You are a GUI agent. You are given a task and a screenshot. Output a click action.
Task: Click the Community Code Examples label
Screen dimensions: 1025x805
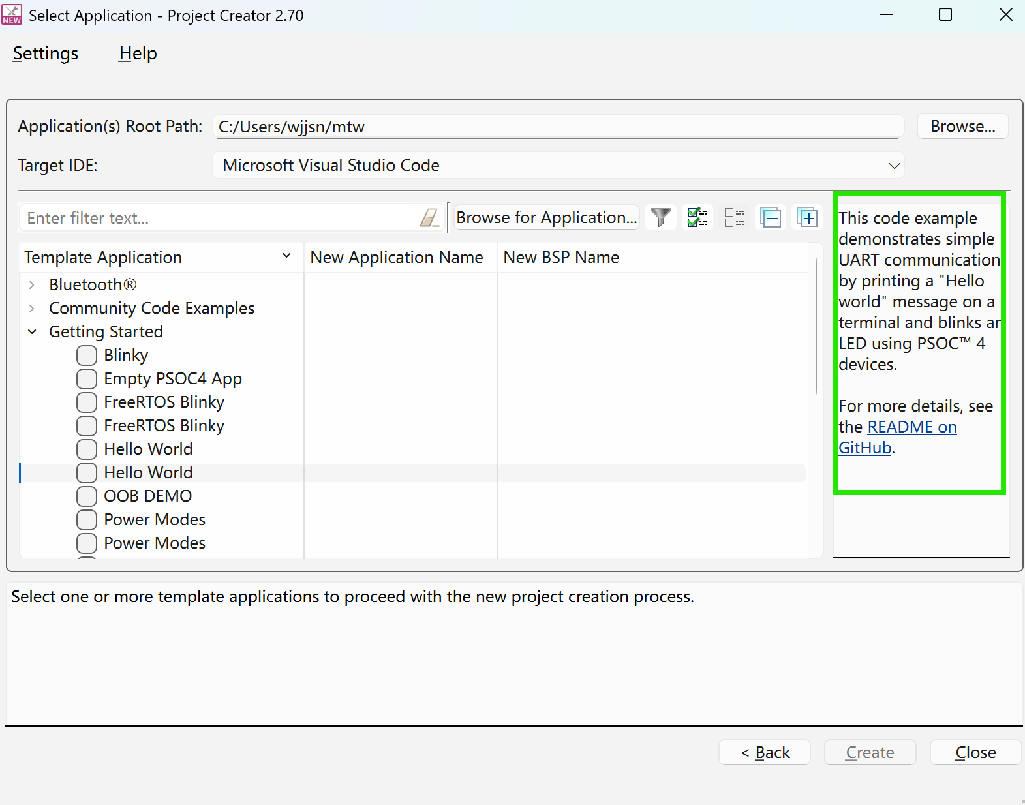click(x=151, y=309)
